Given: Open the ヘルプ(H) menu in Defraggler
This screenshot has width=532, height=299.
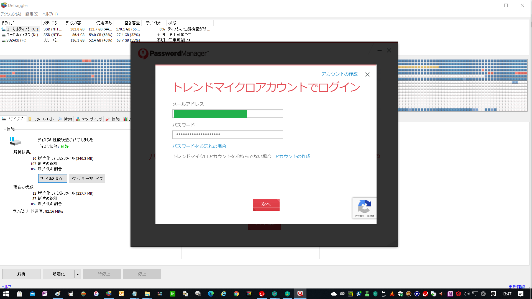Looking at the screenshot, I should click(50, 14).
